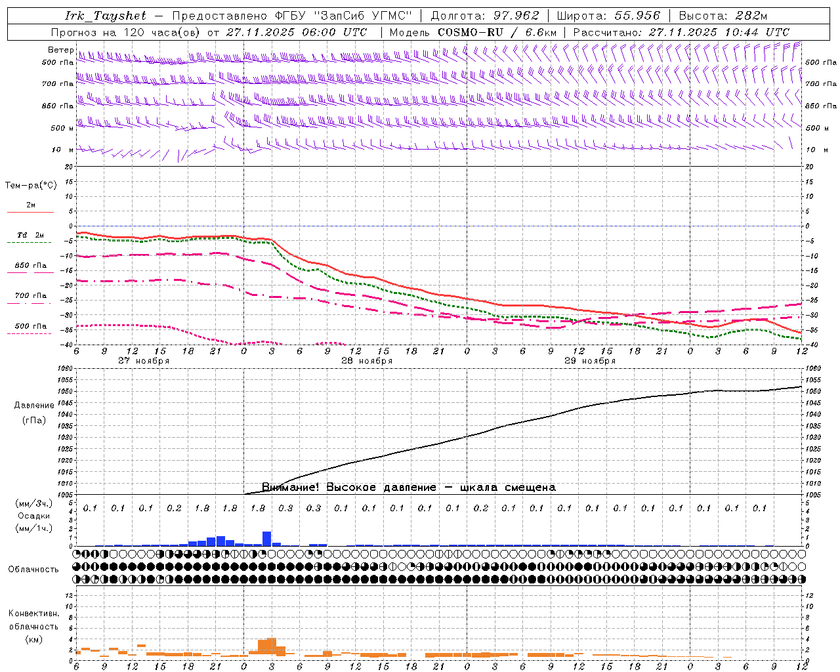This screenshot has width=840, height=672.
Task: Click the 29 ноября date label
Action: (x=590, y=361)
